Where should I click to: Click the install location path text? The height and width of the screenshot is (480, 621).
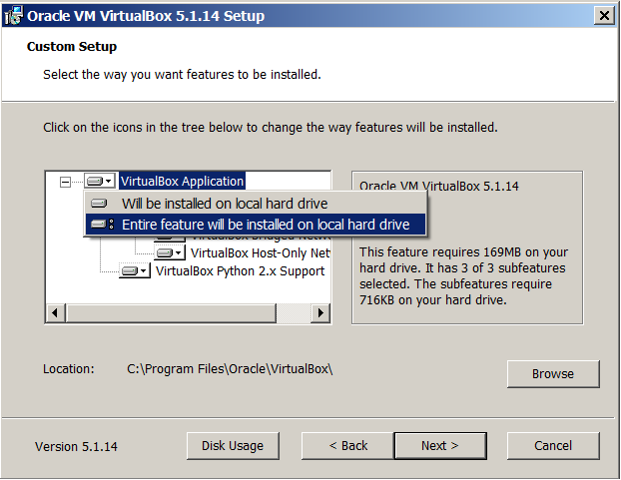[230, 369]
